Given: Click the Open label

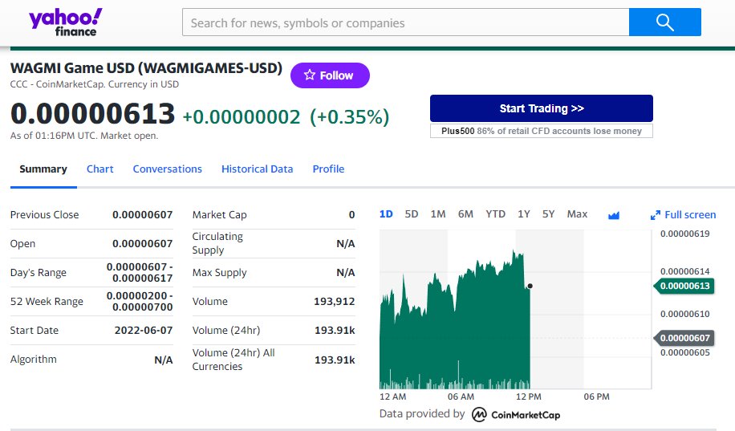Looking at the screenshot, I should point(22,244).
